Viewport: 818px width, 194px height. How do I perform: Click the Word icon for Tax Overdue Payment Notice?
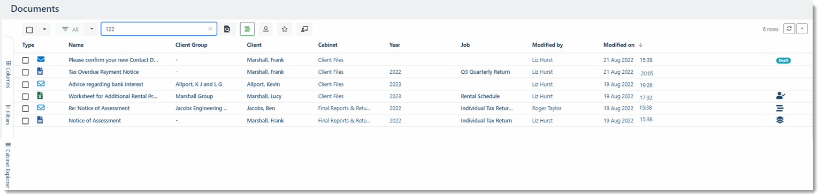(40, 72)
